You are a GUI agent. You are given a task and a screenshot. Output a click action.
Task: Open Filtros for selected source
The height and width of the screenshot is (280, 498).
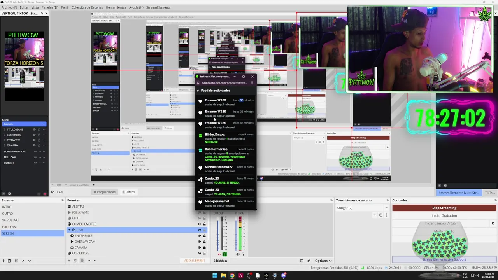tap(128, 192)
